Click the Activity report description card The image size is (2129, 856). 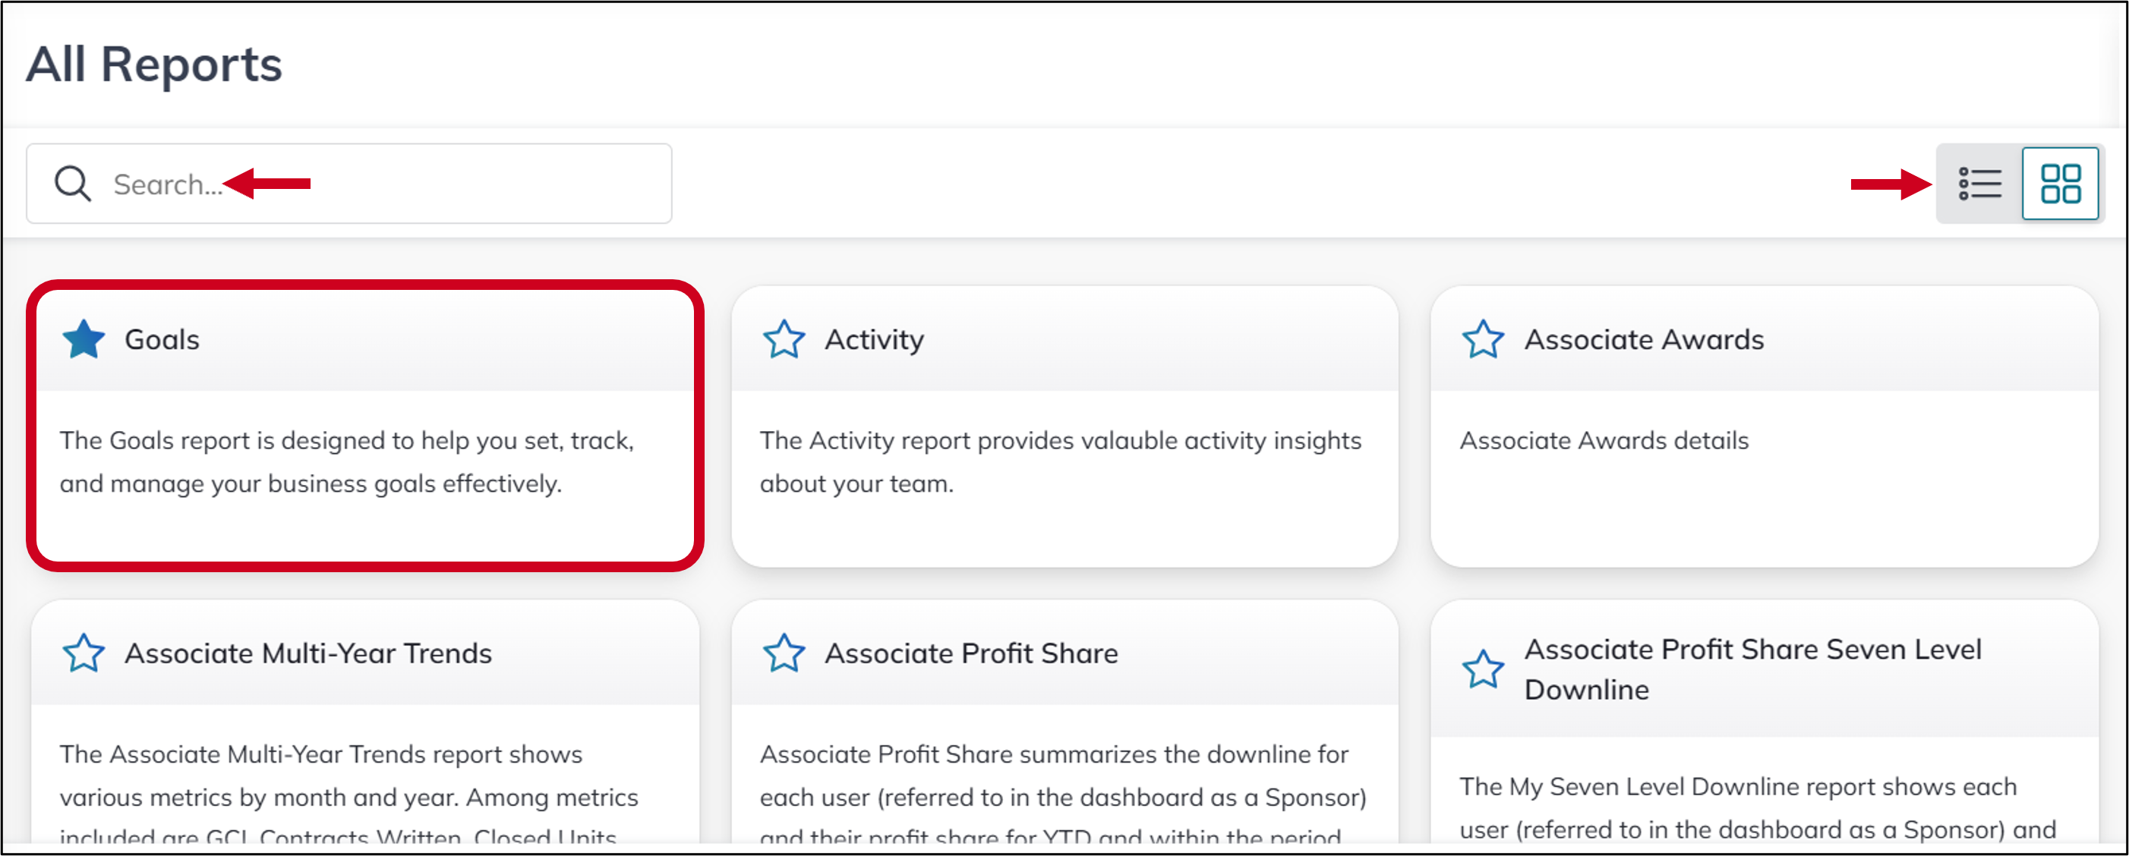(x=1059, y=462)
